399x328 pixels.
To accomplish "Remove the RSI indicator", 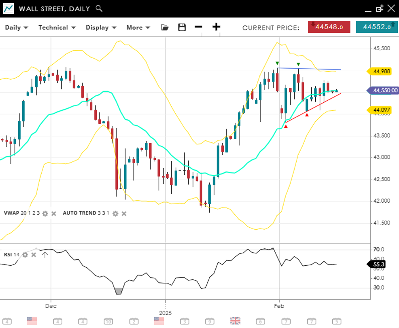I will click(x=34, y=254).
